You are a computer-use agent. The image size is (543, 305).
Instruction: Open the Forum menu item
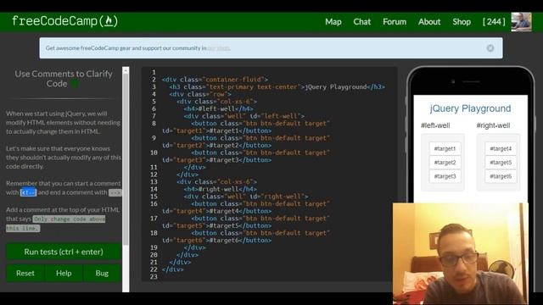[x=395, y=22]
